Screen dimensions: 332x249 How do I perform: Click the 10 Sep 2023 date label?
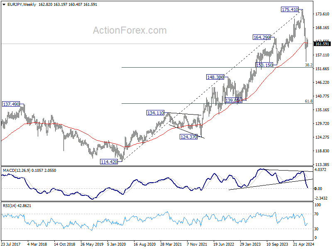(277, 244)
